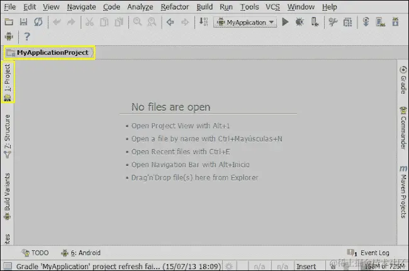Open the Tools menu
The height and width of the screenshot is (271, 409).
click(x=249, y=7)
